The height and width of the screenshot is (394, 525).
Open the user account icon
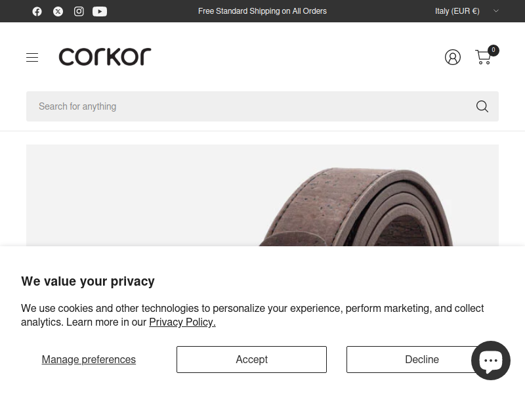click(453, 57)
